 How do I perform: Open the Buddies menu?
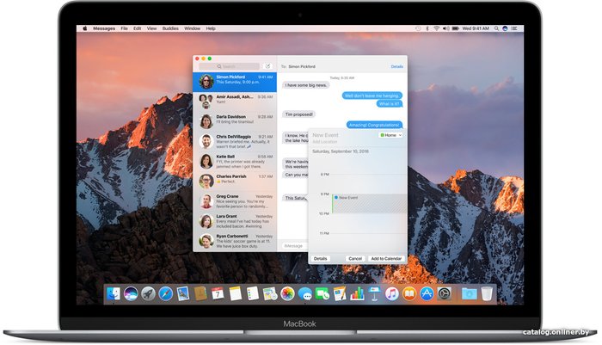click(x=170, y=28)
